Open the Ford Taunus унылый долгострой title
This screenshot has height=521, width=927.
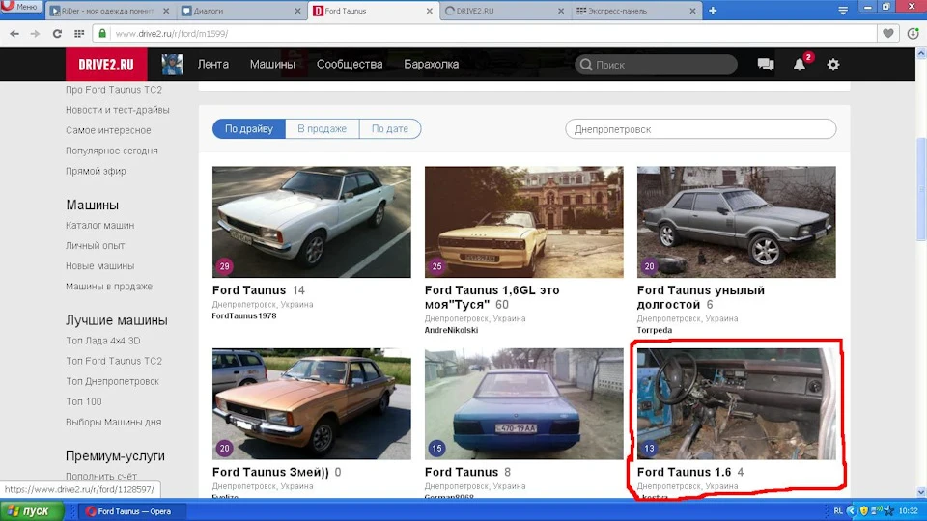coord(701,297)
